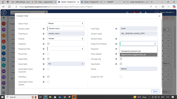
Task: Open the Importable No dropdown
Action: (66, 64)
